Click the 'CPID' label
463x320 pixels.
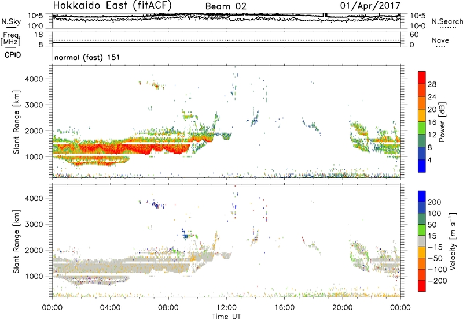[13, 55]
